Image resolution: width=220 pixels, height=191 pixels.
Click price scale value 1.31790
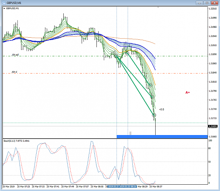(213, 91)
